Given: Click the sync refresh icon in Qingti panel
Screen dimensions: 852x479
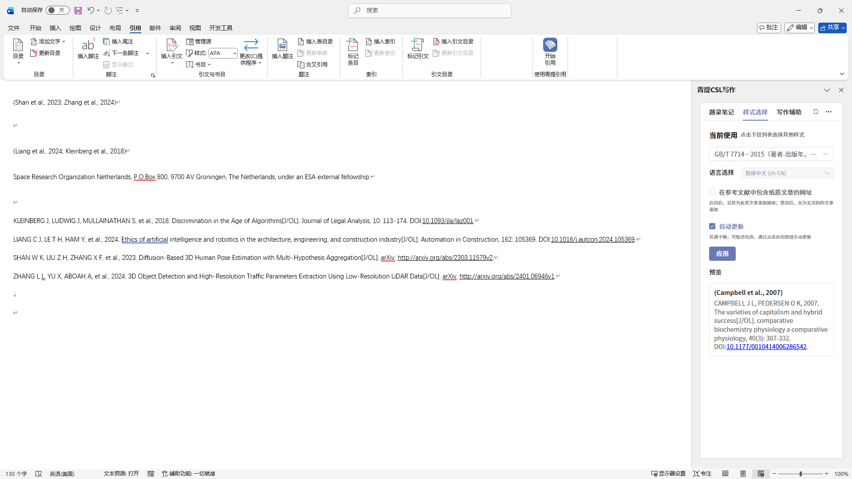Looking at the screenshot, I should (x=816, y=112).
